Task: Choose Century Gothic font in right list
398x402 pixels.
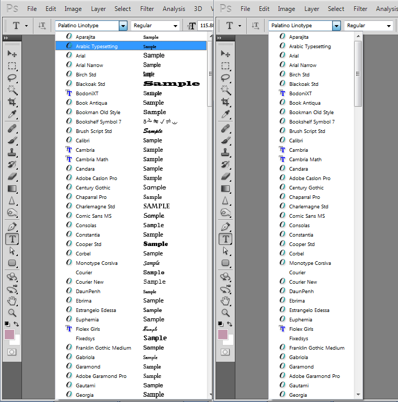Action: pyautogui.click(x=312, y=188)
